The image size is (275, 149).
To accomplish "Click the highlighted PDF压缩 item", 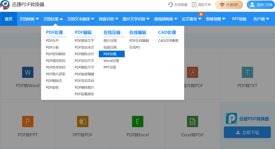I will (112, 54).
